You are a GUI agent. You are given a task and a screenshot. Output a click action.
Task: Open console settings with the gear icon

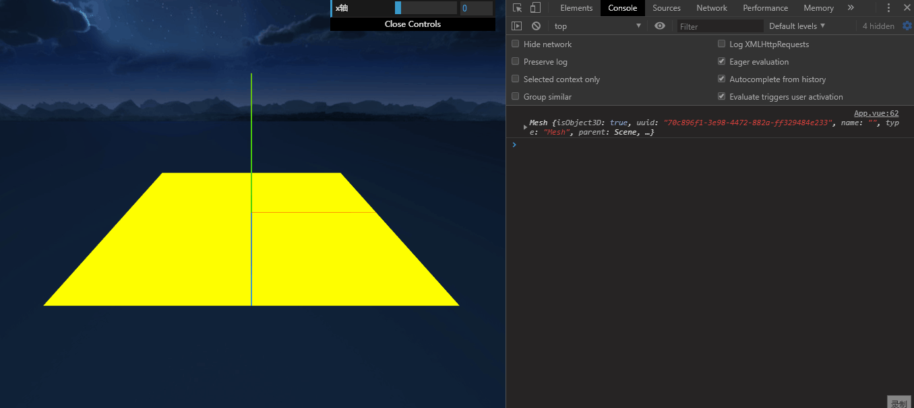point(907,26)
